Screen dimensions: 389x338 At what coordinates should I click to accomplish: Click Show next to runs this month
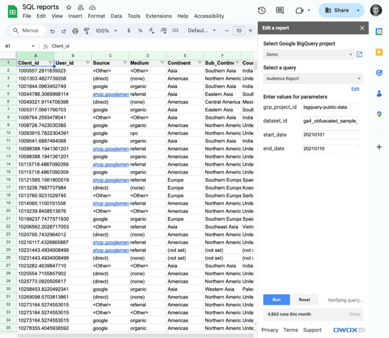pos(355,314)
